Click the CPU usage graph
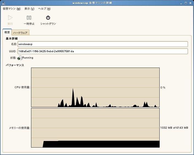Screen dimensions: 194x155 click(95, 87)
